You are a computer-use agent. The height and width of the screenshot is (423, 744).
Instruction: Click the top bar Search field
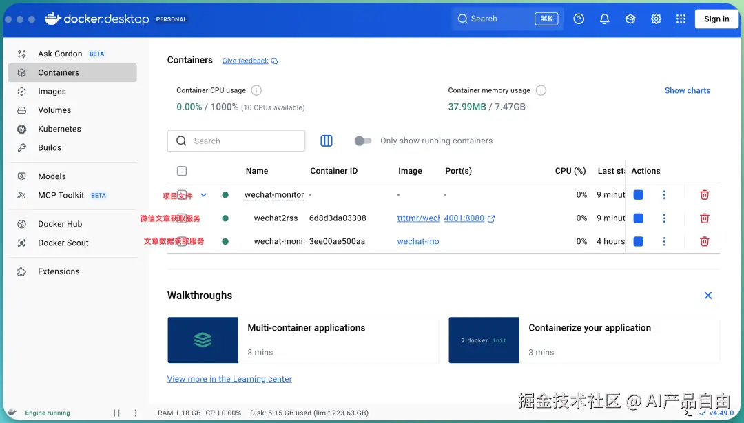(507, 19)
